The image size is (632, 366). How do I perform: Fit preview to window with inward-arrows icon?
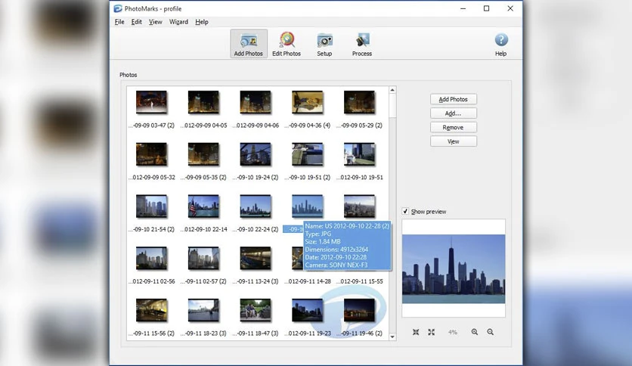point(416,332)
